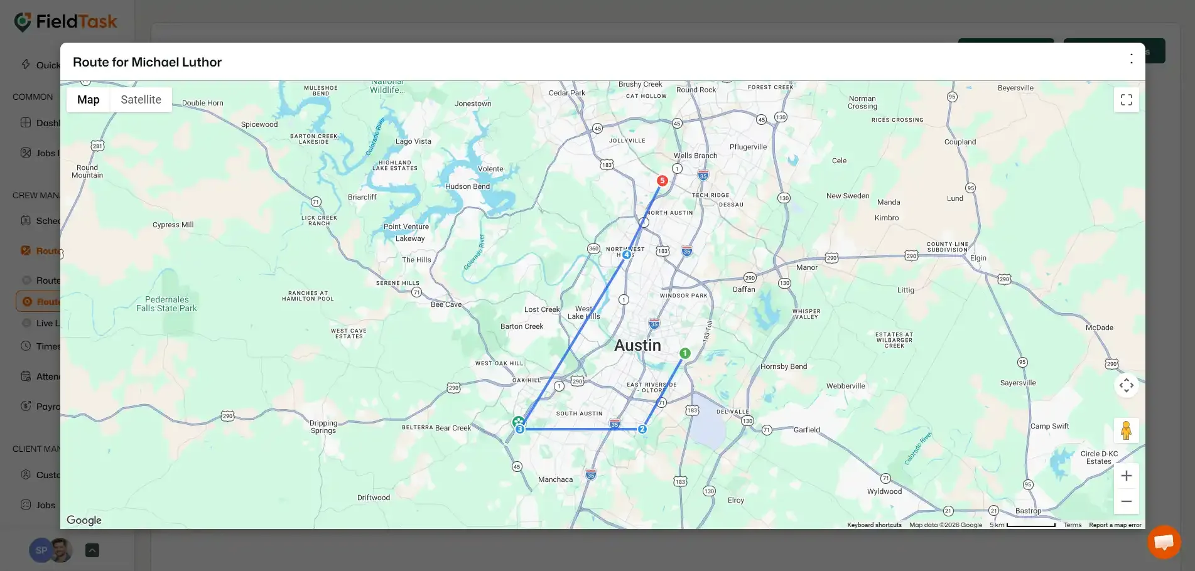Open the Jobs sidebar icon under Client Management

[26, 504]
